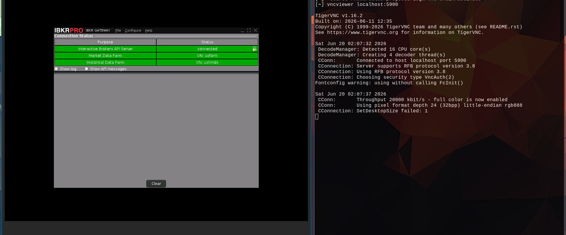
Task: Click the Choosing security type VncAuth(2) line
Action: pos(386,77)
